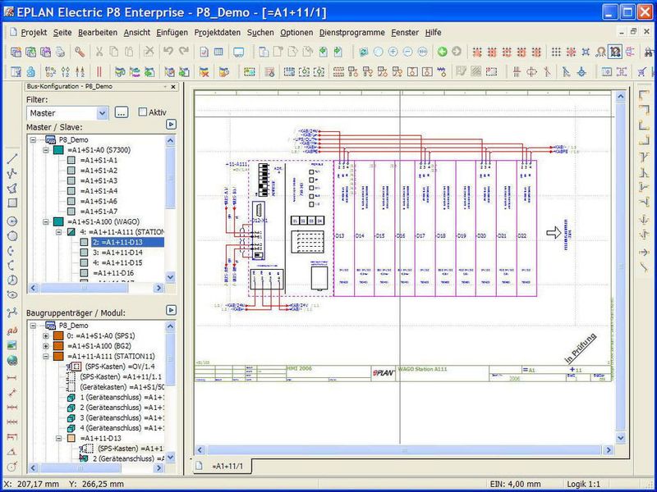Click the monitor display icon in toolbar

(x=239, y=52)
